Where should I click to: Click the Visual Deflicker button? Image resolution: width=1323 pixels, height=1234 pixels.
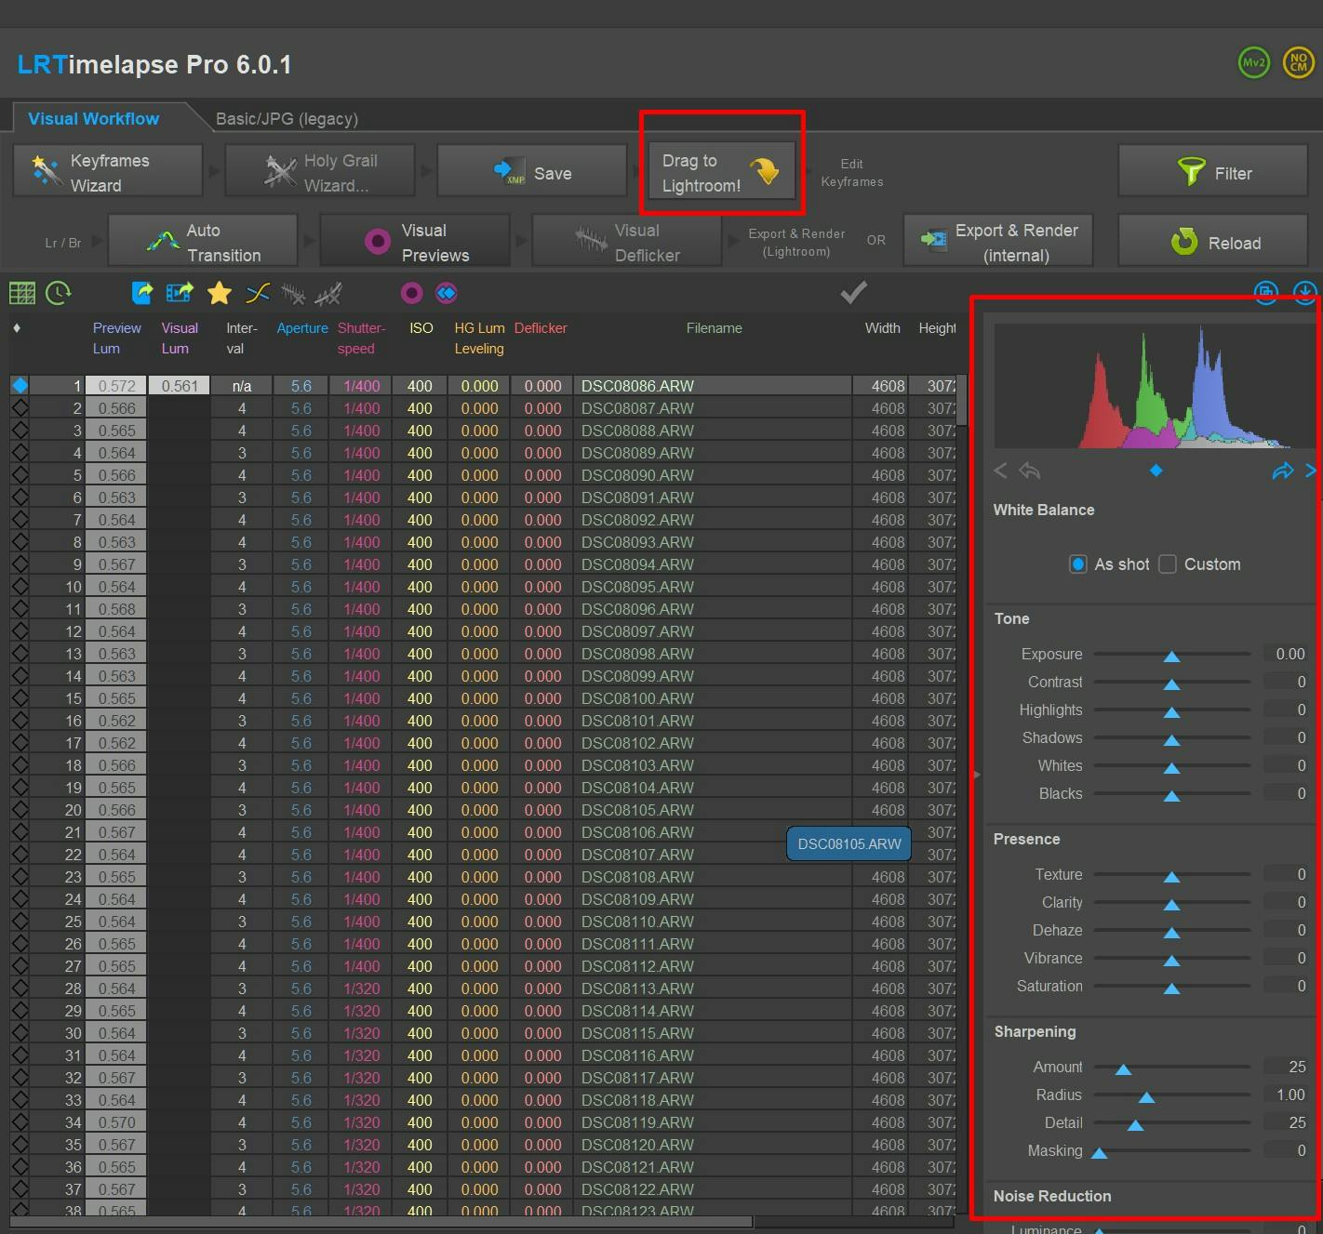pyautogui.click(x=627, y=241)
